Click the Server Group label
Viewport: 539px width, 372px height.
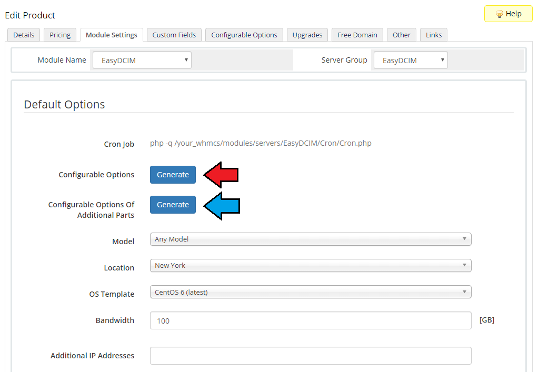pos(344,60)
